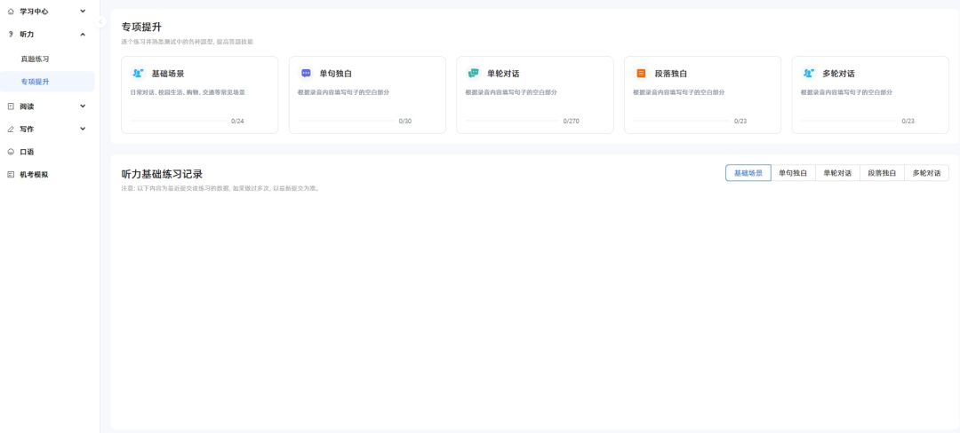Open 真题练习 in the sidebar
Screen dimensions: 960x433
point(36,59)
